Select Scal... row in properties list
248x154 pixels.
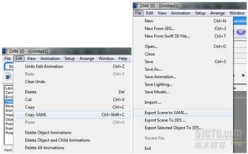pyautogui.click(x=9, y=128)
